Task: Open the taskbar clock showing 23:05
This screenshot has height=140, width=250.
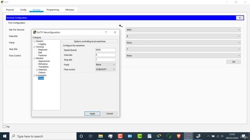Action: 232,136
